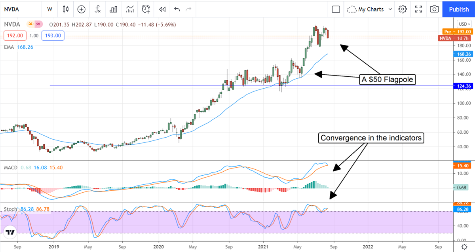The image size is (475, 252).
Task: Click the 124.36 horizontal line price label
Action: (x=462, y=86)
